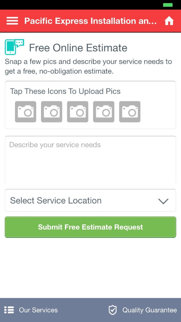Click the Our Services list icon
Viewport: 181px width, 322px height.
pyautogui.click(x=9, y=310)
